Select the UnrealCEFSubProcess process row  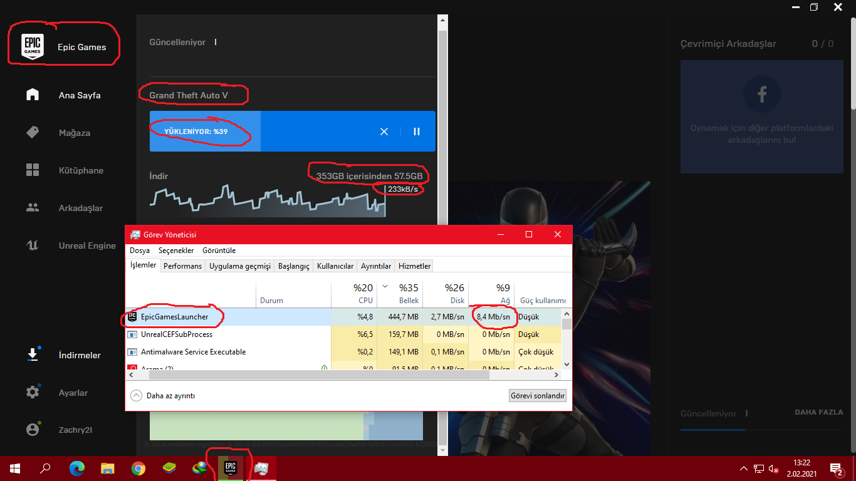tap(343, 334)
